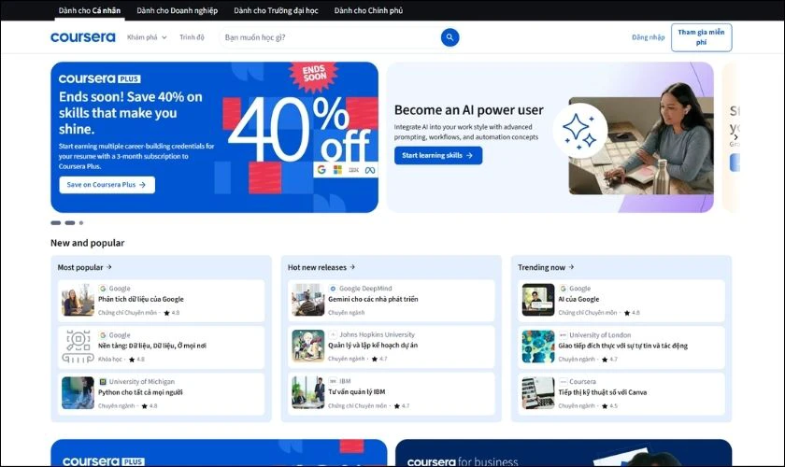The width and height of the screenshot is (785, 467).
Task: Click the sparkle stars AI icon circle
Action: (x=579, y=130)
